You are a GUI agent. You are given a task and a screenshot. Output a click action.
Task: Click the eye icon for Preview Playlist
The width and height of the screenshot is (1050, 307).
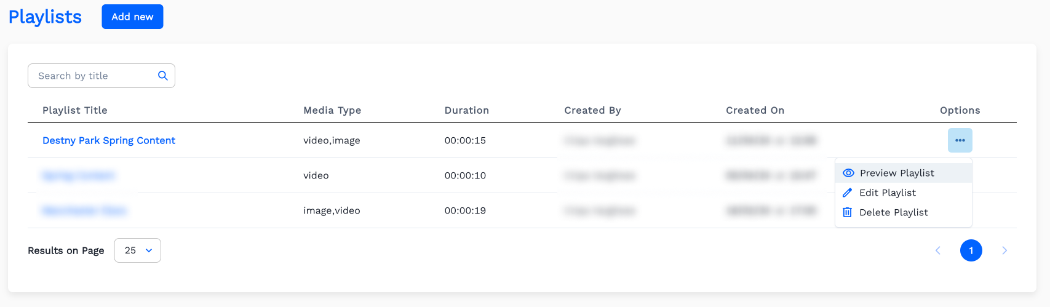[x=848, y=173]
